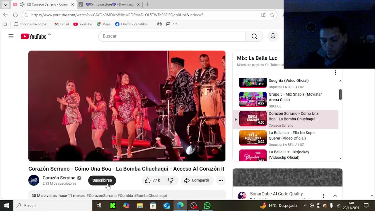This screenshot has height=211, width=375.
Task: Open the #Cumbia hashtag
Action: 125,195
